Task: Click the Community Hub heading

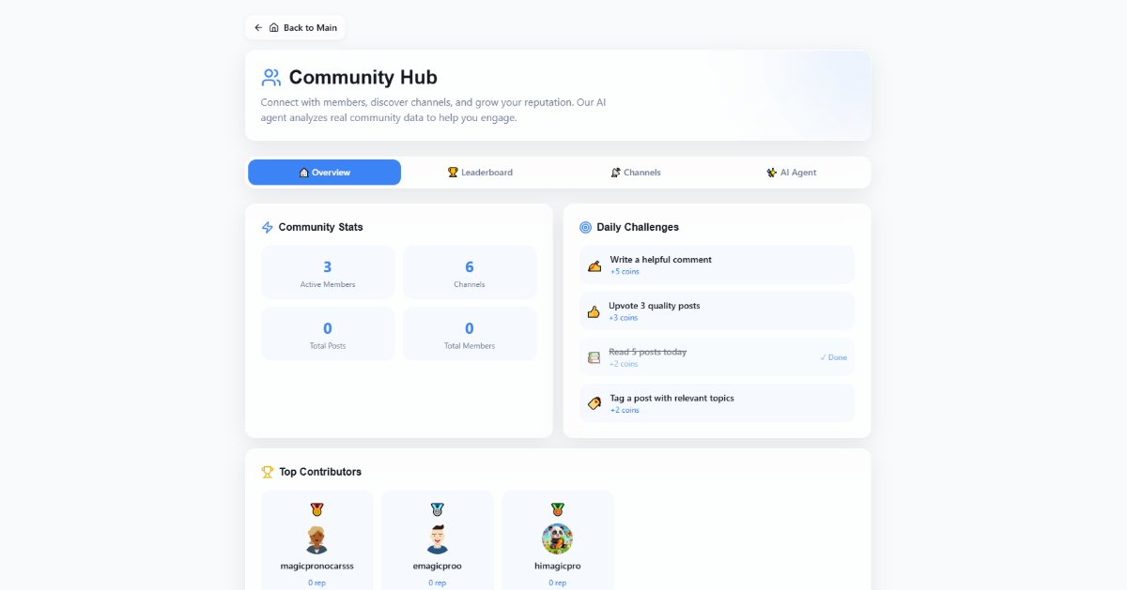Action: (x=363, y=78)
